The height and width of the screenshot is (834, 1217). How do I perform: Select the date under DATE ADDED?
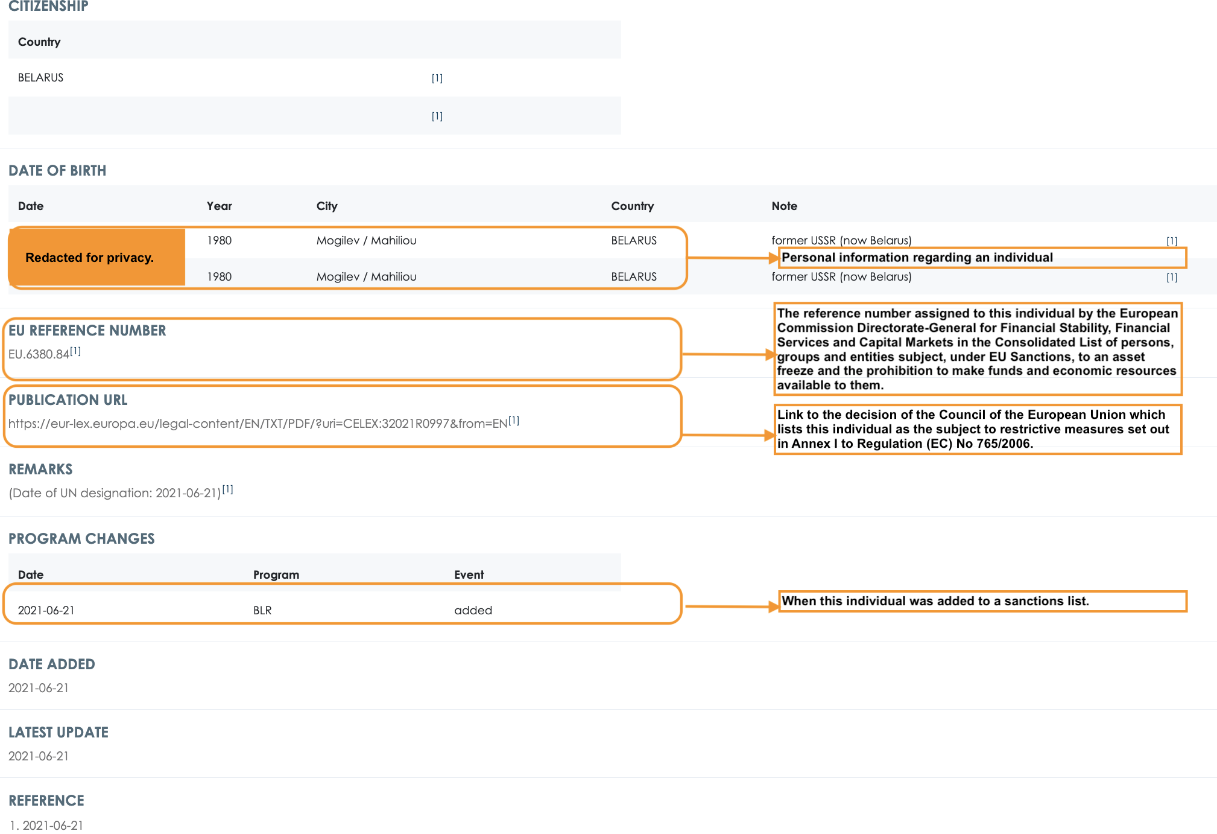[x=39, y=688]
